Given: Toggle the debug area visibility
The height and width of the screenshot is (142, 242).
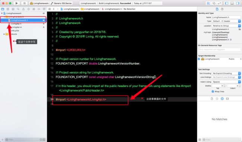Looking at the screenshot, I should [x=232, y=3].
